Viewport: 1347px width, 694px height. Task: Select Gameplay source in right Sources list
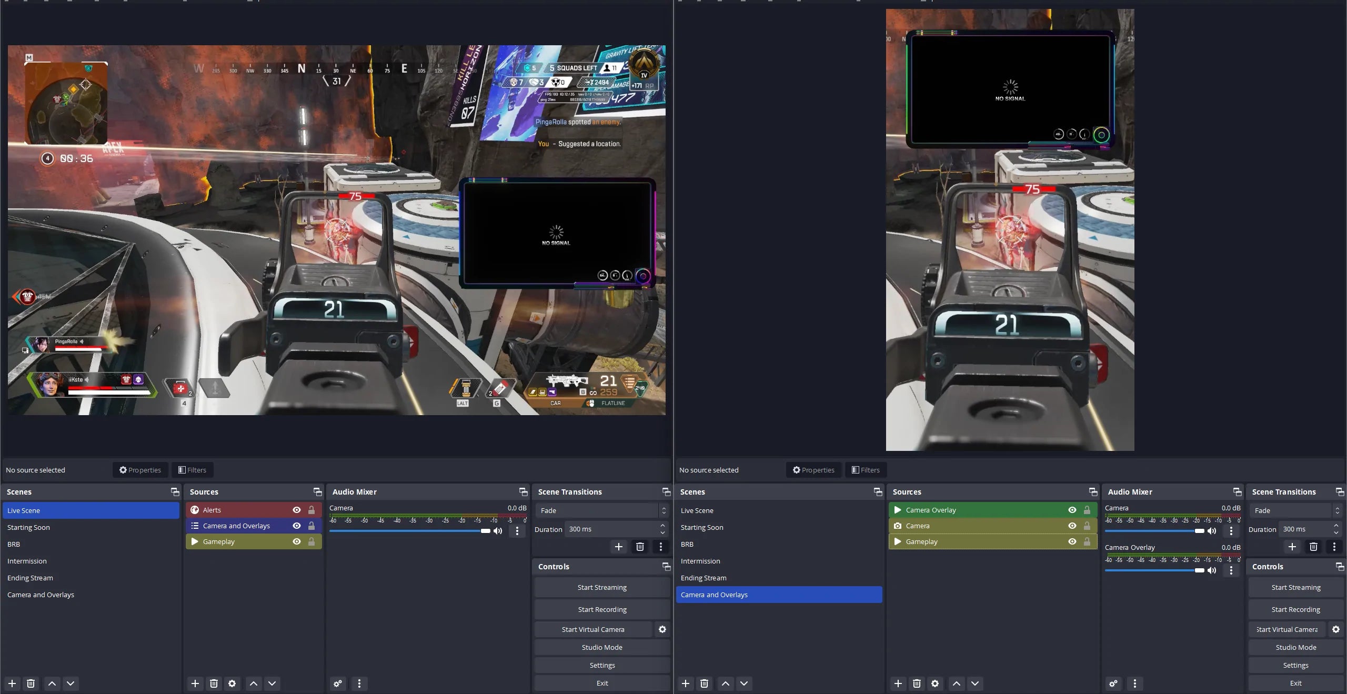coord(993,541)
